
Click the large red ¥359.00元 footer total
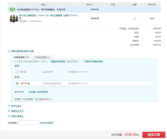[x=132, y=135]
